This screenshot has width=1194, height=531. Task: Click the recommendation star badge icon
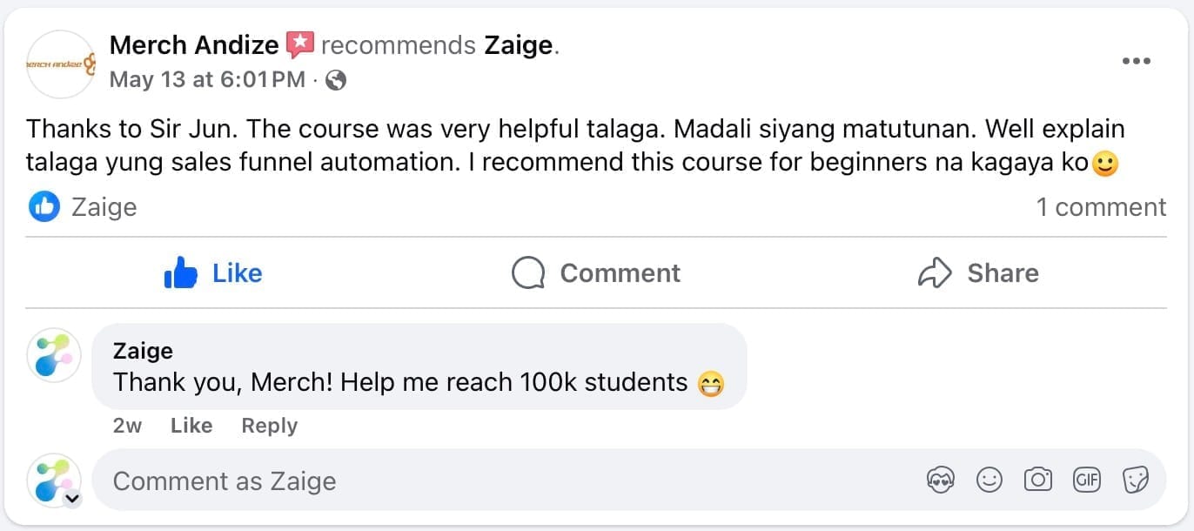[x=299, y=44]
